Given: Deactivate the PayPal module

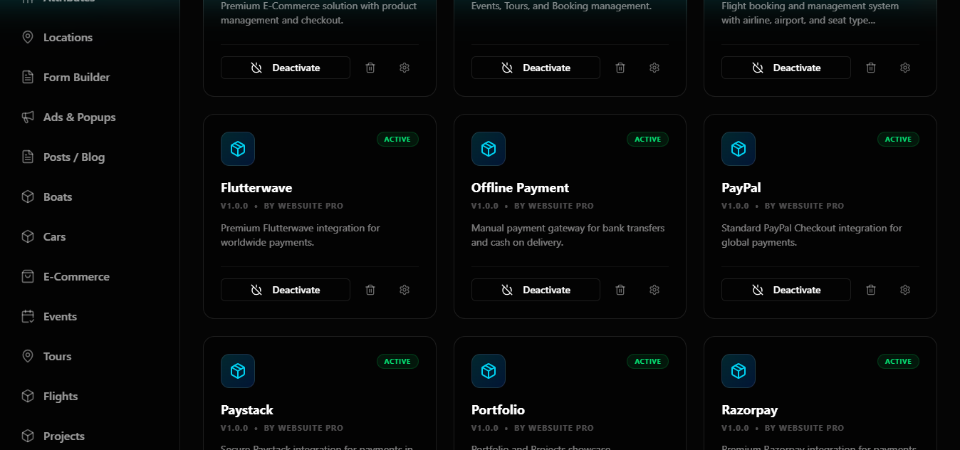Looking at the screenshot, I should click(x=786, y=290).
